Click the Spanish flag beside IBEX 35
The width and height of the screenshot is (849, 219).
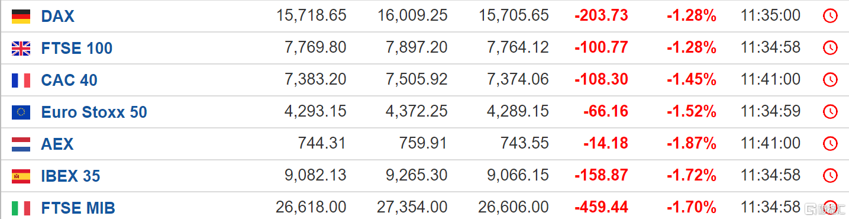[x=21, y=176]
